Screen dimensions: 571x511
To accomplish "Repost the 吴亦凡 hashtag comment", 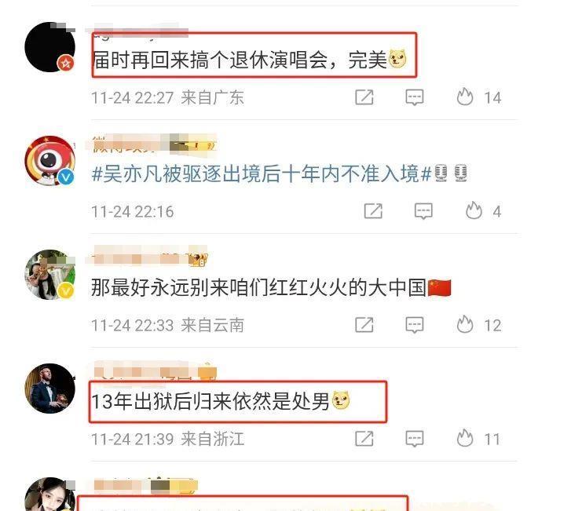I will pyautogui.click(x=373, y=210).
